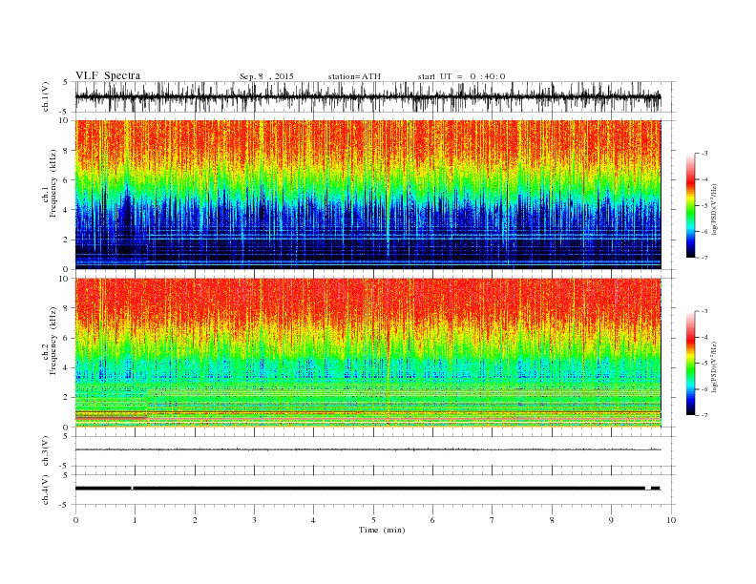Click the "4" kHz tick of the ch.1 spectrogram
Image resolution: width=756 pixels, height=584 pixels.
pyautogui.click(x=67, y=210)
